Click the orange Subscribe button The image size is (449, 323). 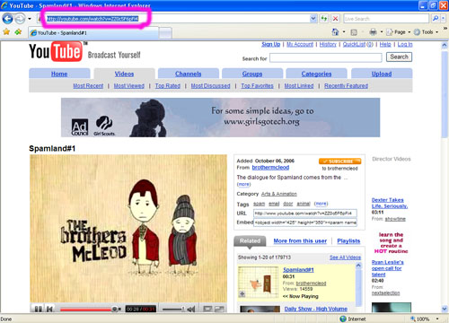tap(339, 161)
